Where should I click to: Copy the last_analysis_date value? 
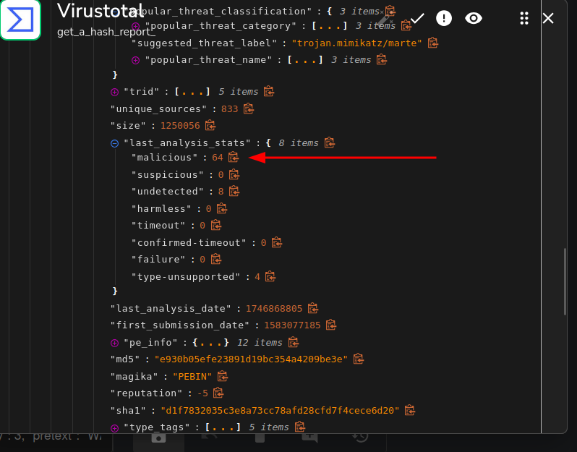(x=313, y=308)
